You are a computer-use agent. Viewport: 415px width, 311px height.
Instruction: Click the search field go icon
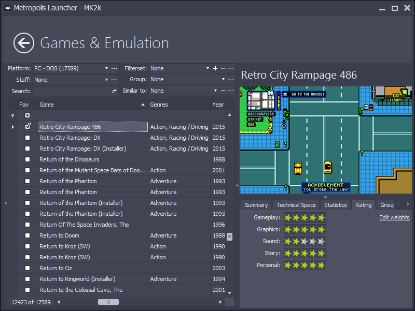pyautogui.click(x=114, y=91)
